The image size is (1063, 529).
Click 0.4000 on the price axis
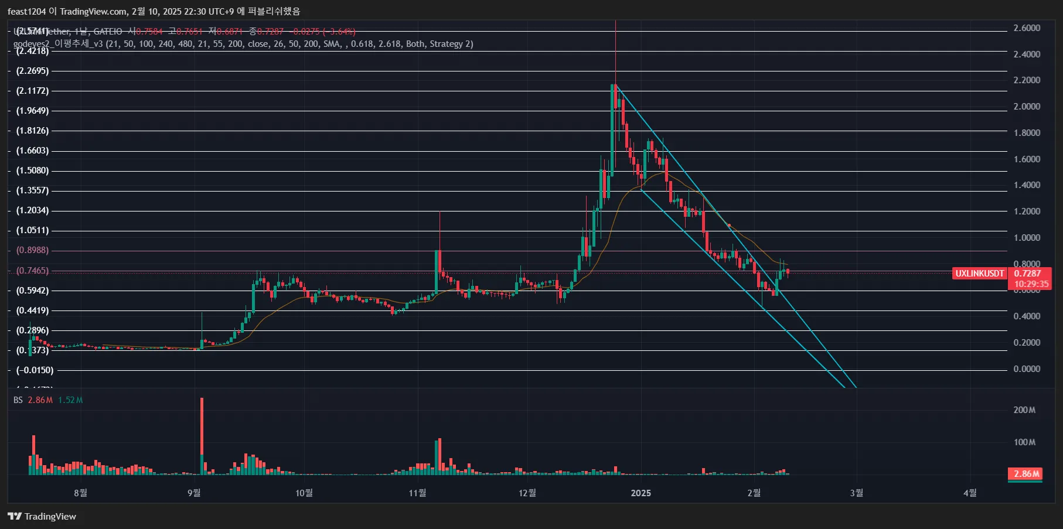point(1027,316)
